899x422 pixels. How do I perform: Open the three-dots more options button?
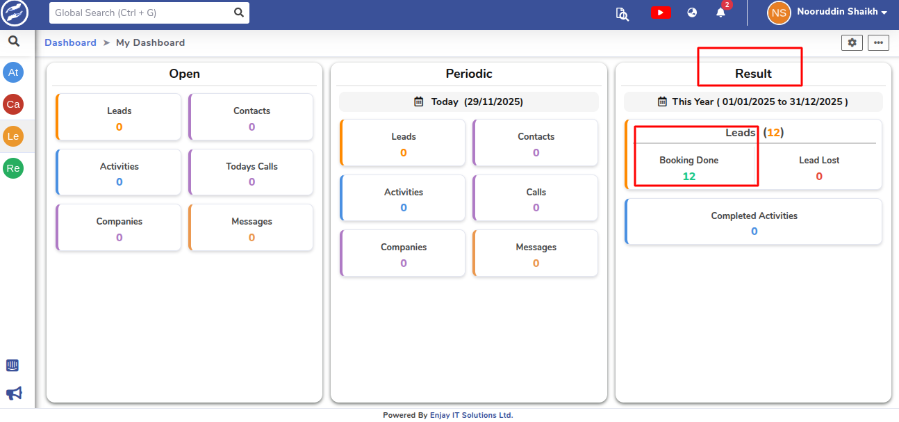click(x=878, y=42)
